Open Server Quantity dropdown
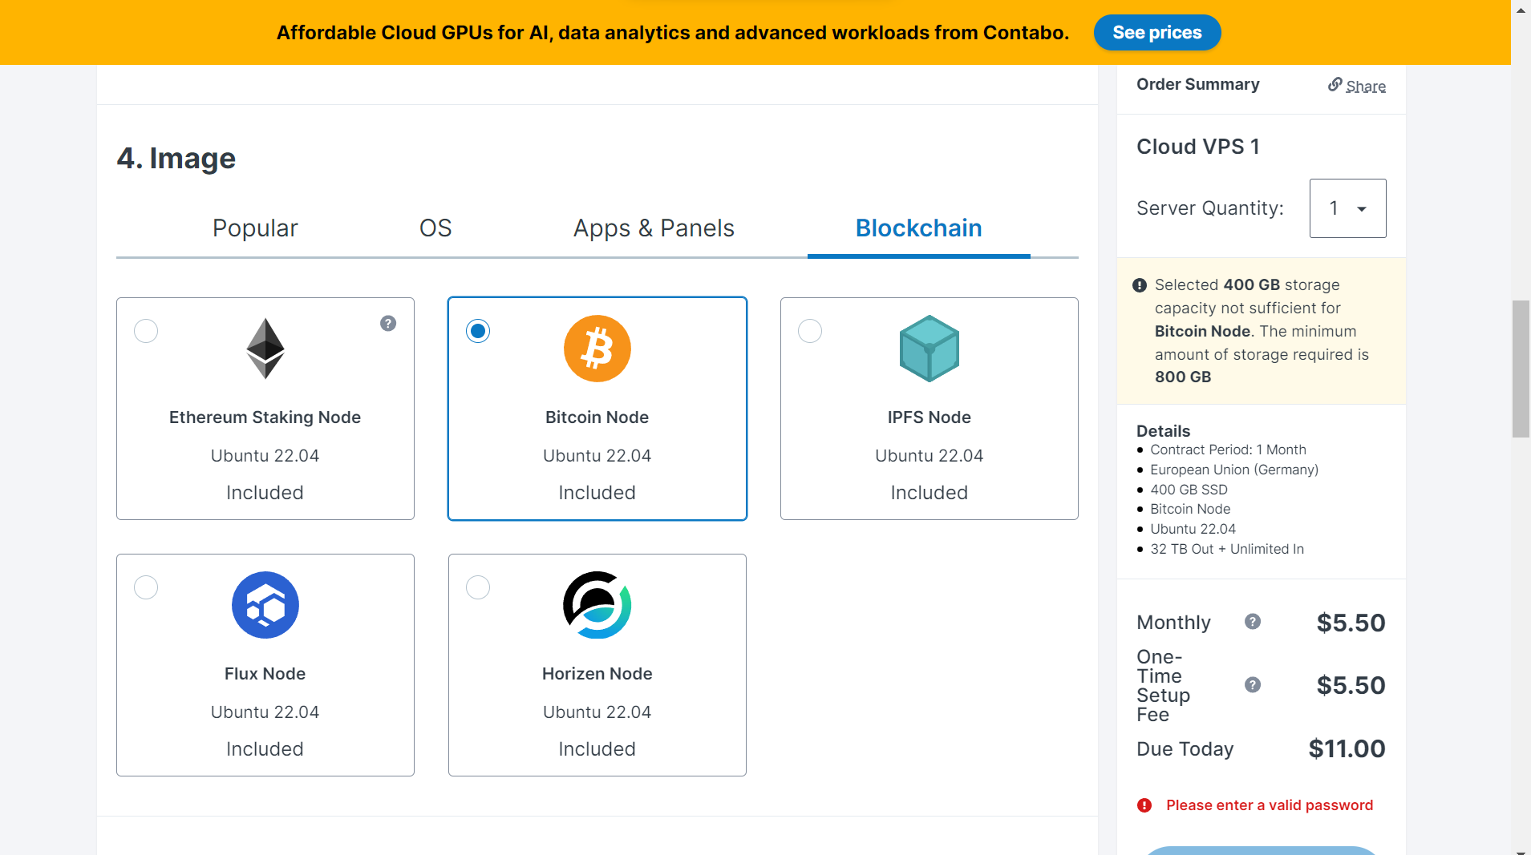 pos(1347,208)
